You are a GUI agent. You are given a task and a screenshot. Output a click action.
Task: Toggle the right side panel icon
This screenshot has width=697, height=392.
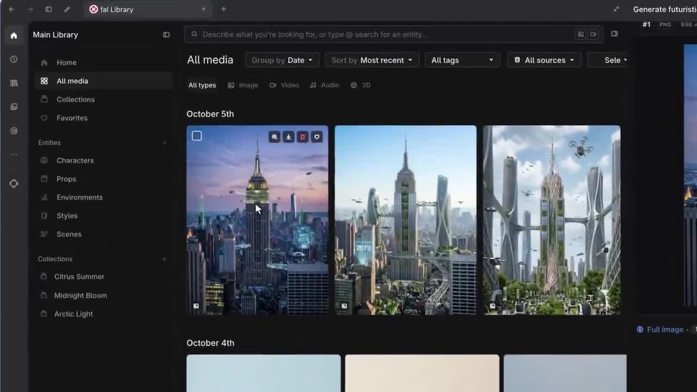[614, 34]
